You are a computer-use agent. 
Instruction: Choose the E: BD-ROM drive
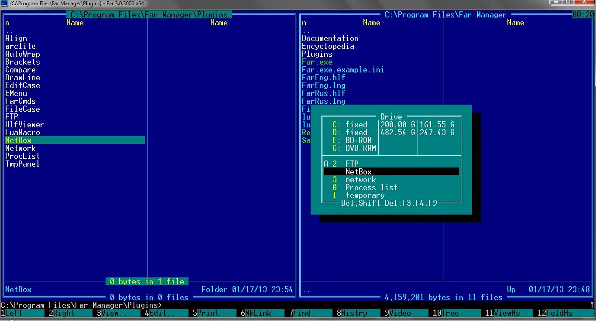(391, 140)
